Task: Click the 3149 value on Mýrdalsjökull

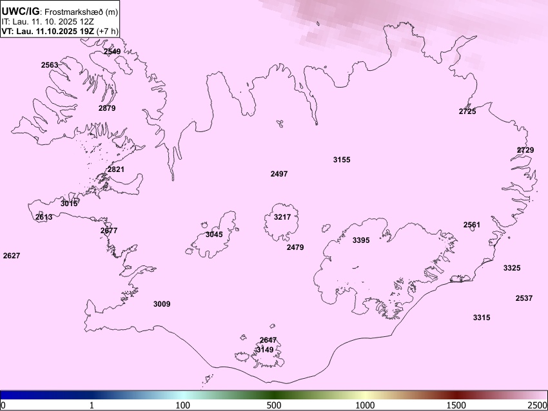Action: coord(265,350)
